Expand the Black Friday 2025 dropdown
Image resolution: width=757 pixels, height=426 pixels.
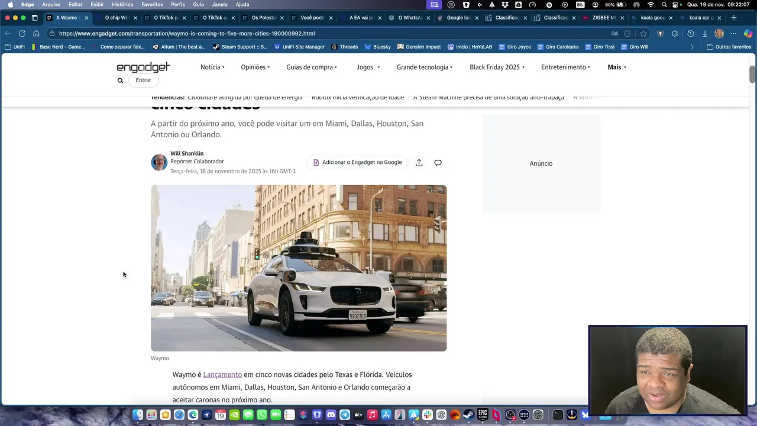[497, 67]
